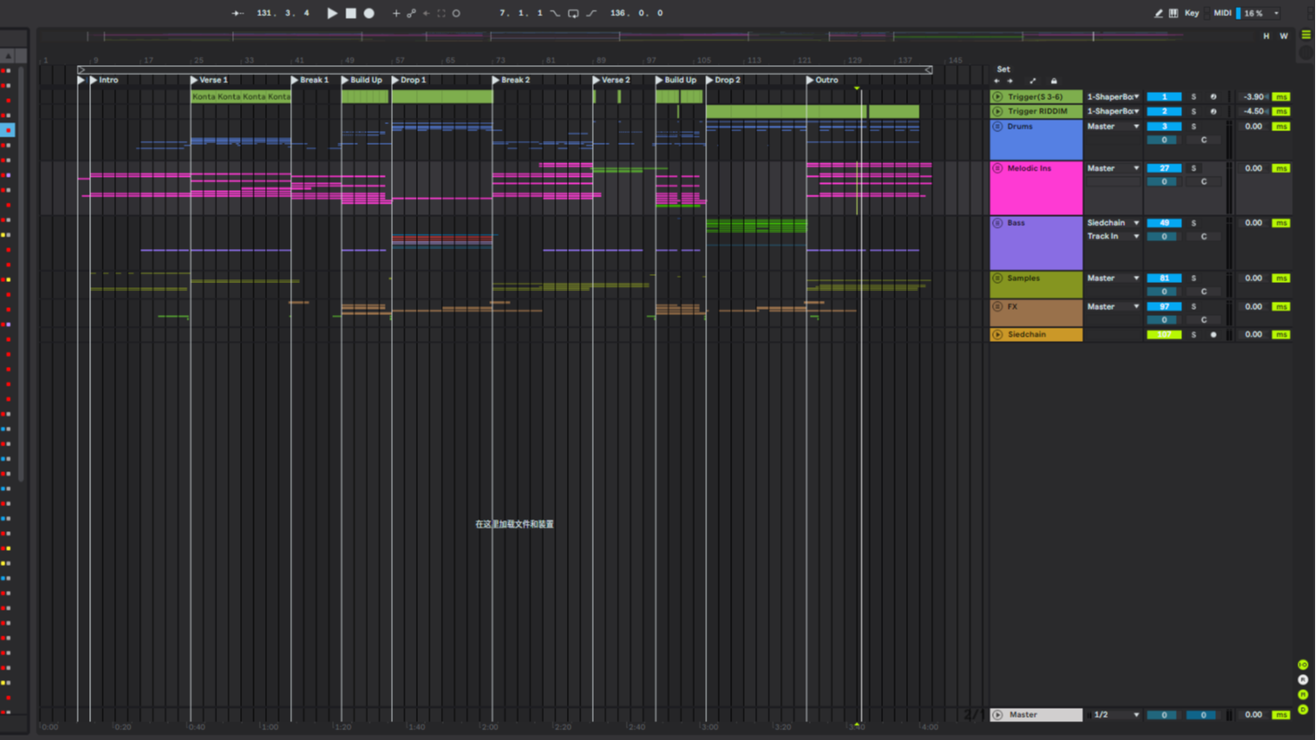Arm the Siedchain track for recording
The image size is (1316, 740).
coord(1212,335)
